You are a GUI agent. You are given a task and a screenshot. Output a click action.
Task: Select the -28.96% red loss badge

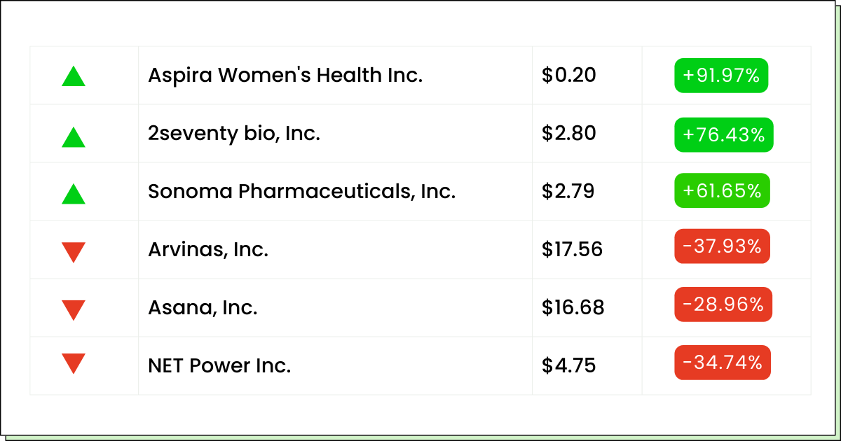(x=723, y=304)
